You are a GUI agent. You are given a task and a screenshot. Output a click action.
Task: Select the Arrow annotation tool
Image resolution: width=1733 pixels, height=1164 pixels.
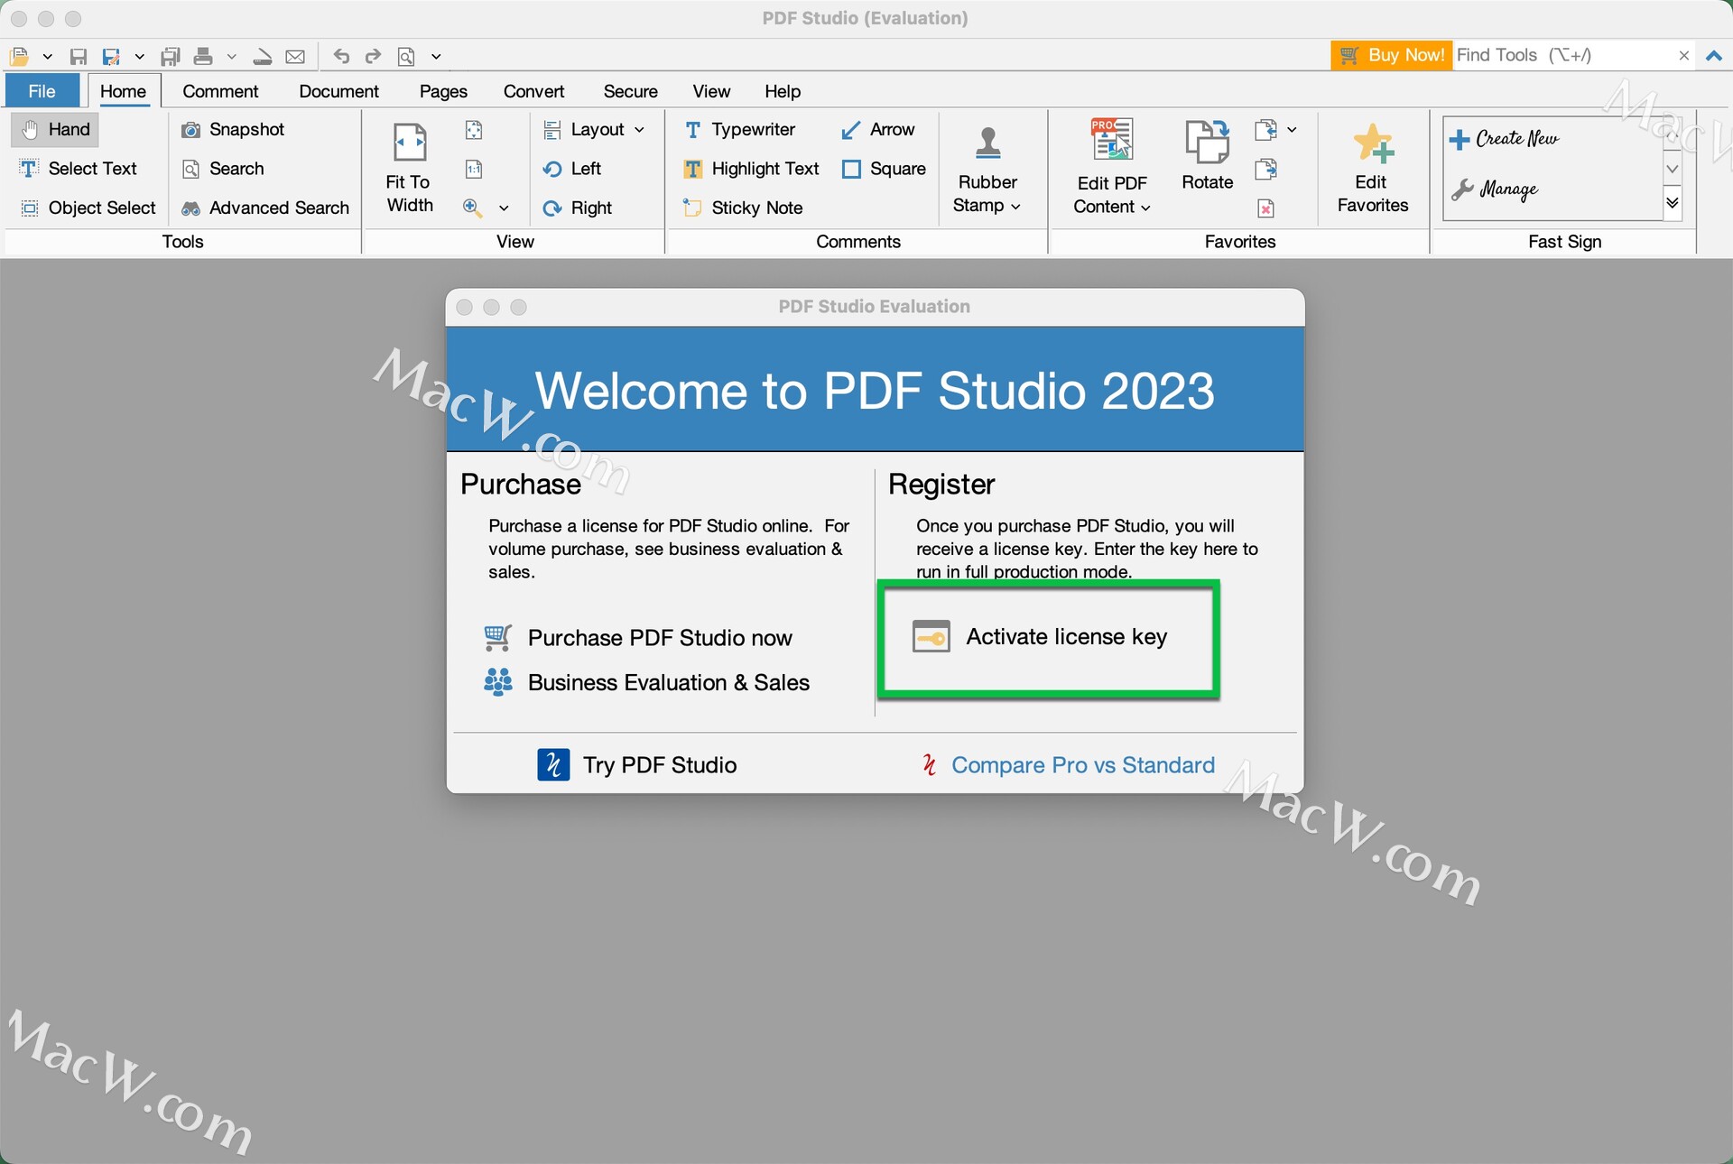click(877, 129)
